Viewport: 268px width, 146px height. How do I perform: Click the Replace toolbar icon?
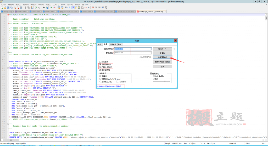pos(47,8)
